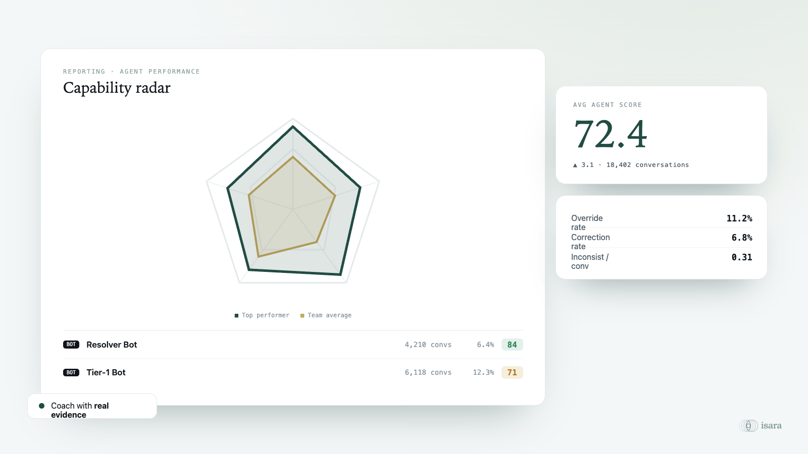Click the score badge 71

click(x=512, y=372)
